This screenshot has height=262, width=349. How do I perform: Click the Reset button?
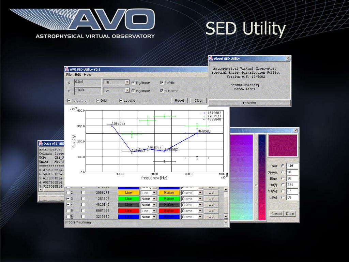tap(179, 101)
